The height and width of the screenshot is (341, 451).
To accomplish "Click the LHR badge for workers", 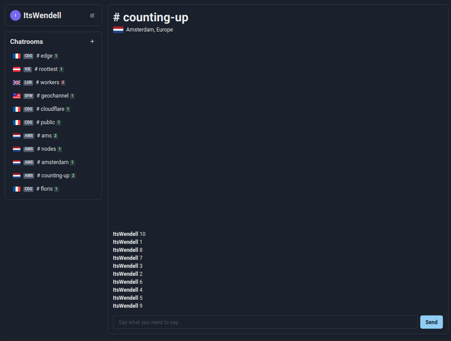I will 28,82.
